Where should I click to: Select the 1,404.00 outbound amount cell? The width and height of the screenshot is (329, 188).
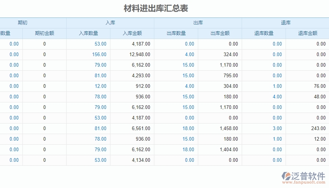[x=229, y=150]
